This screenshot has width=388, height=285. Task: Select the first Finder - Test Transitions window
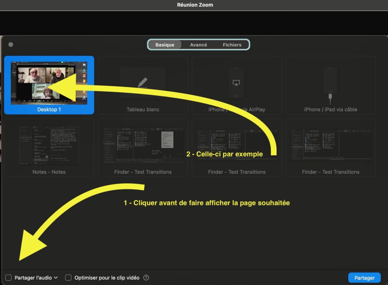coord(143,146)
